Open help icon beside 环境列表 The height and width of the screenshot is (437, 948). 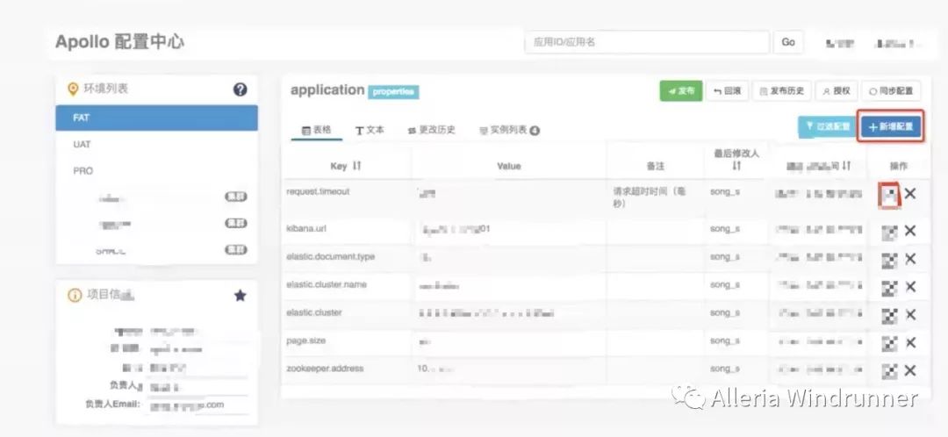coord(240,90)
